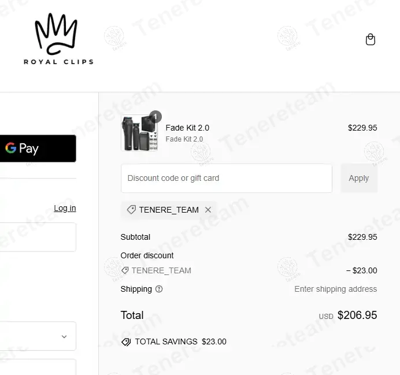Click the Fade Kit 2.0 product title
This screenshot has height=375, width=400.
(x=187, y=128)
